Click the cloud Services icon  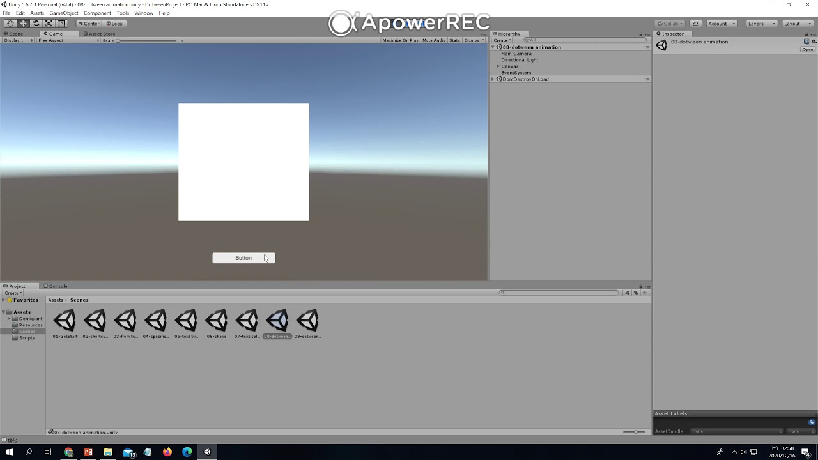point(696,24)
